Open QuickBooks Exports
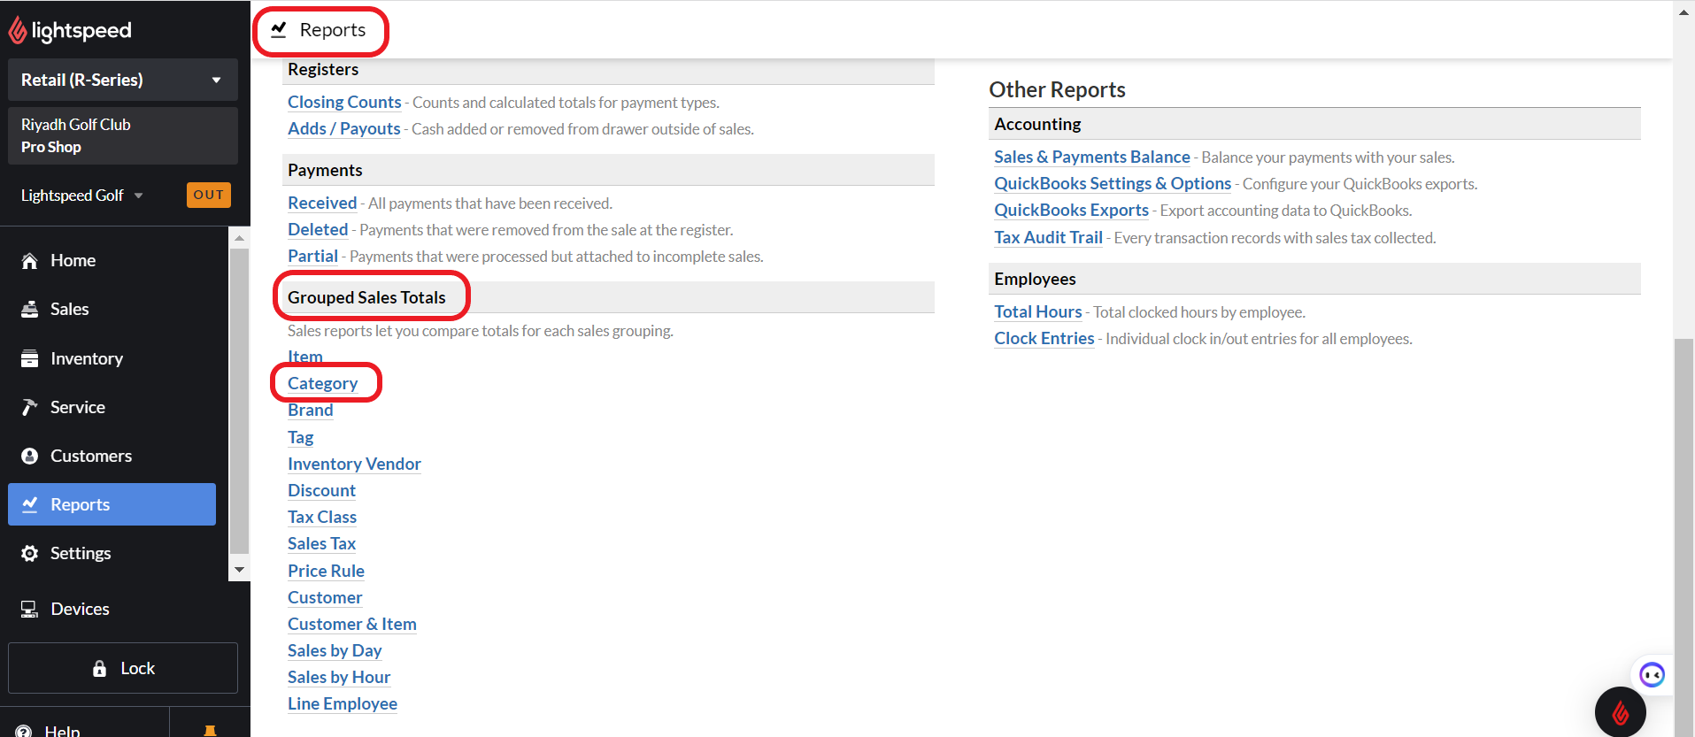This screenshot has height=737, width=1695. tap(1072, 210)
